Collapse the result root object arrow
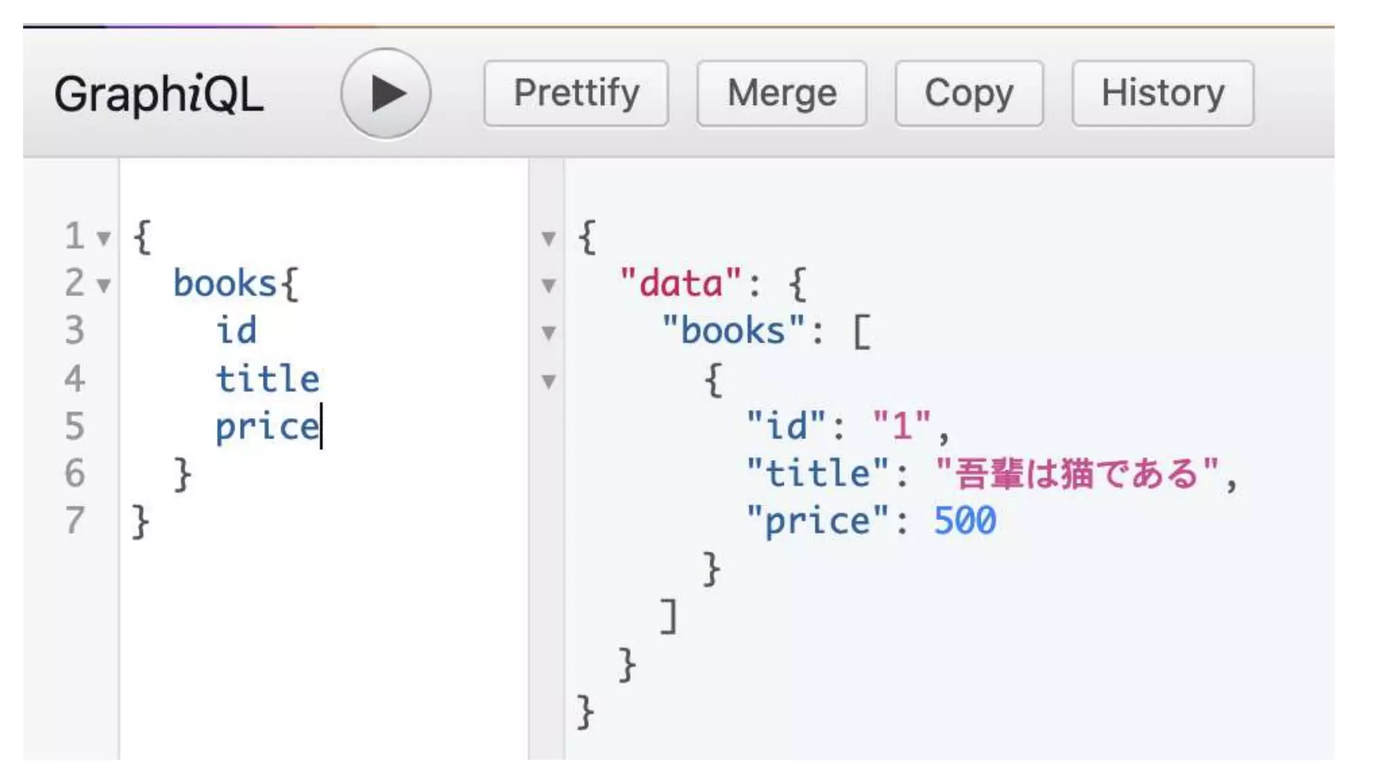Viewport: 1392px width, 783px height. [549, 239]
